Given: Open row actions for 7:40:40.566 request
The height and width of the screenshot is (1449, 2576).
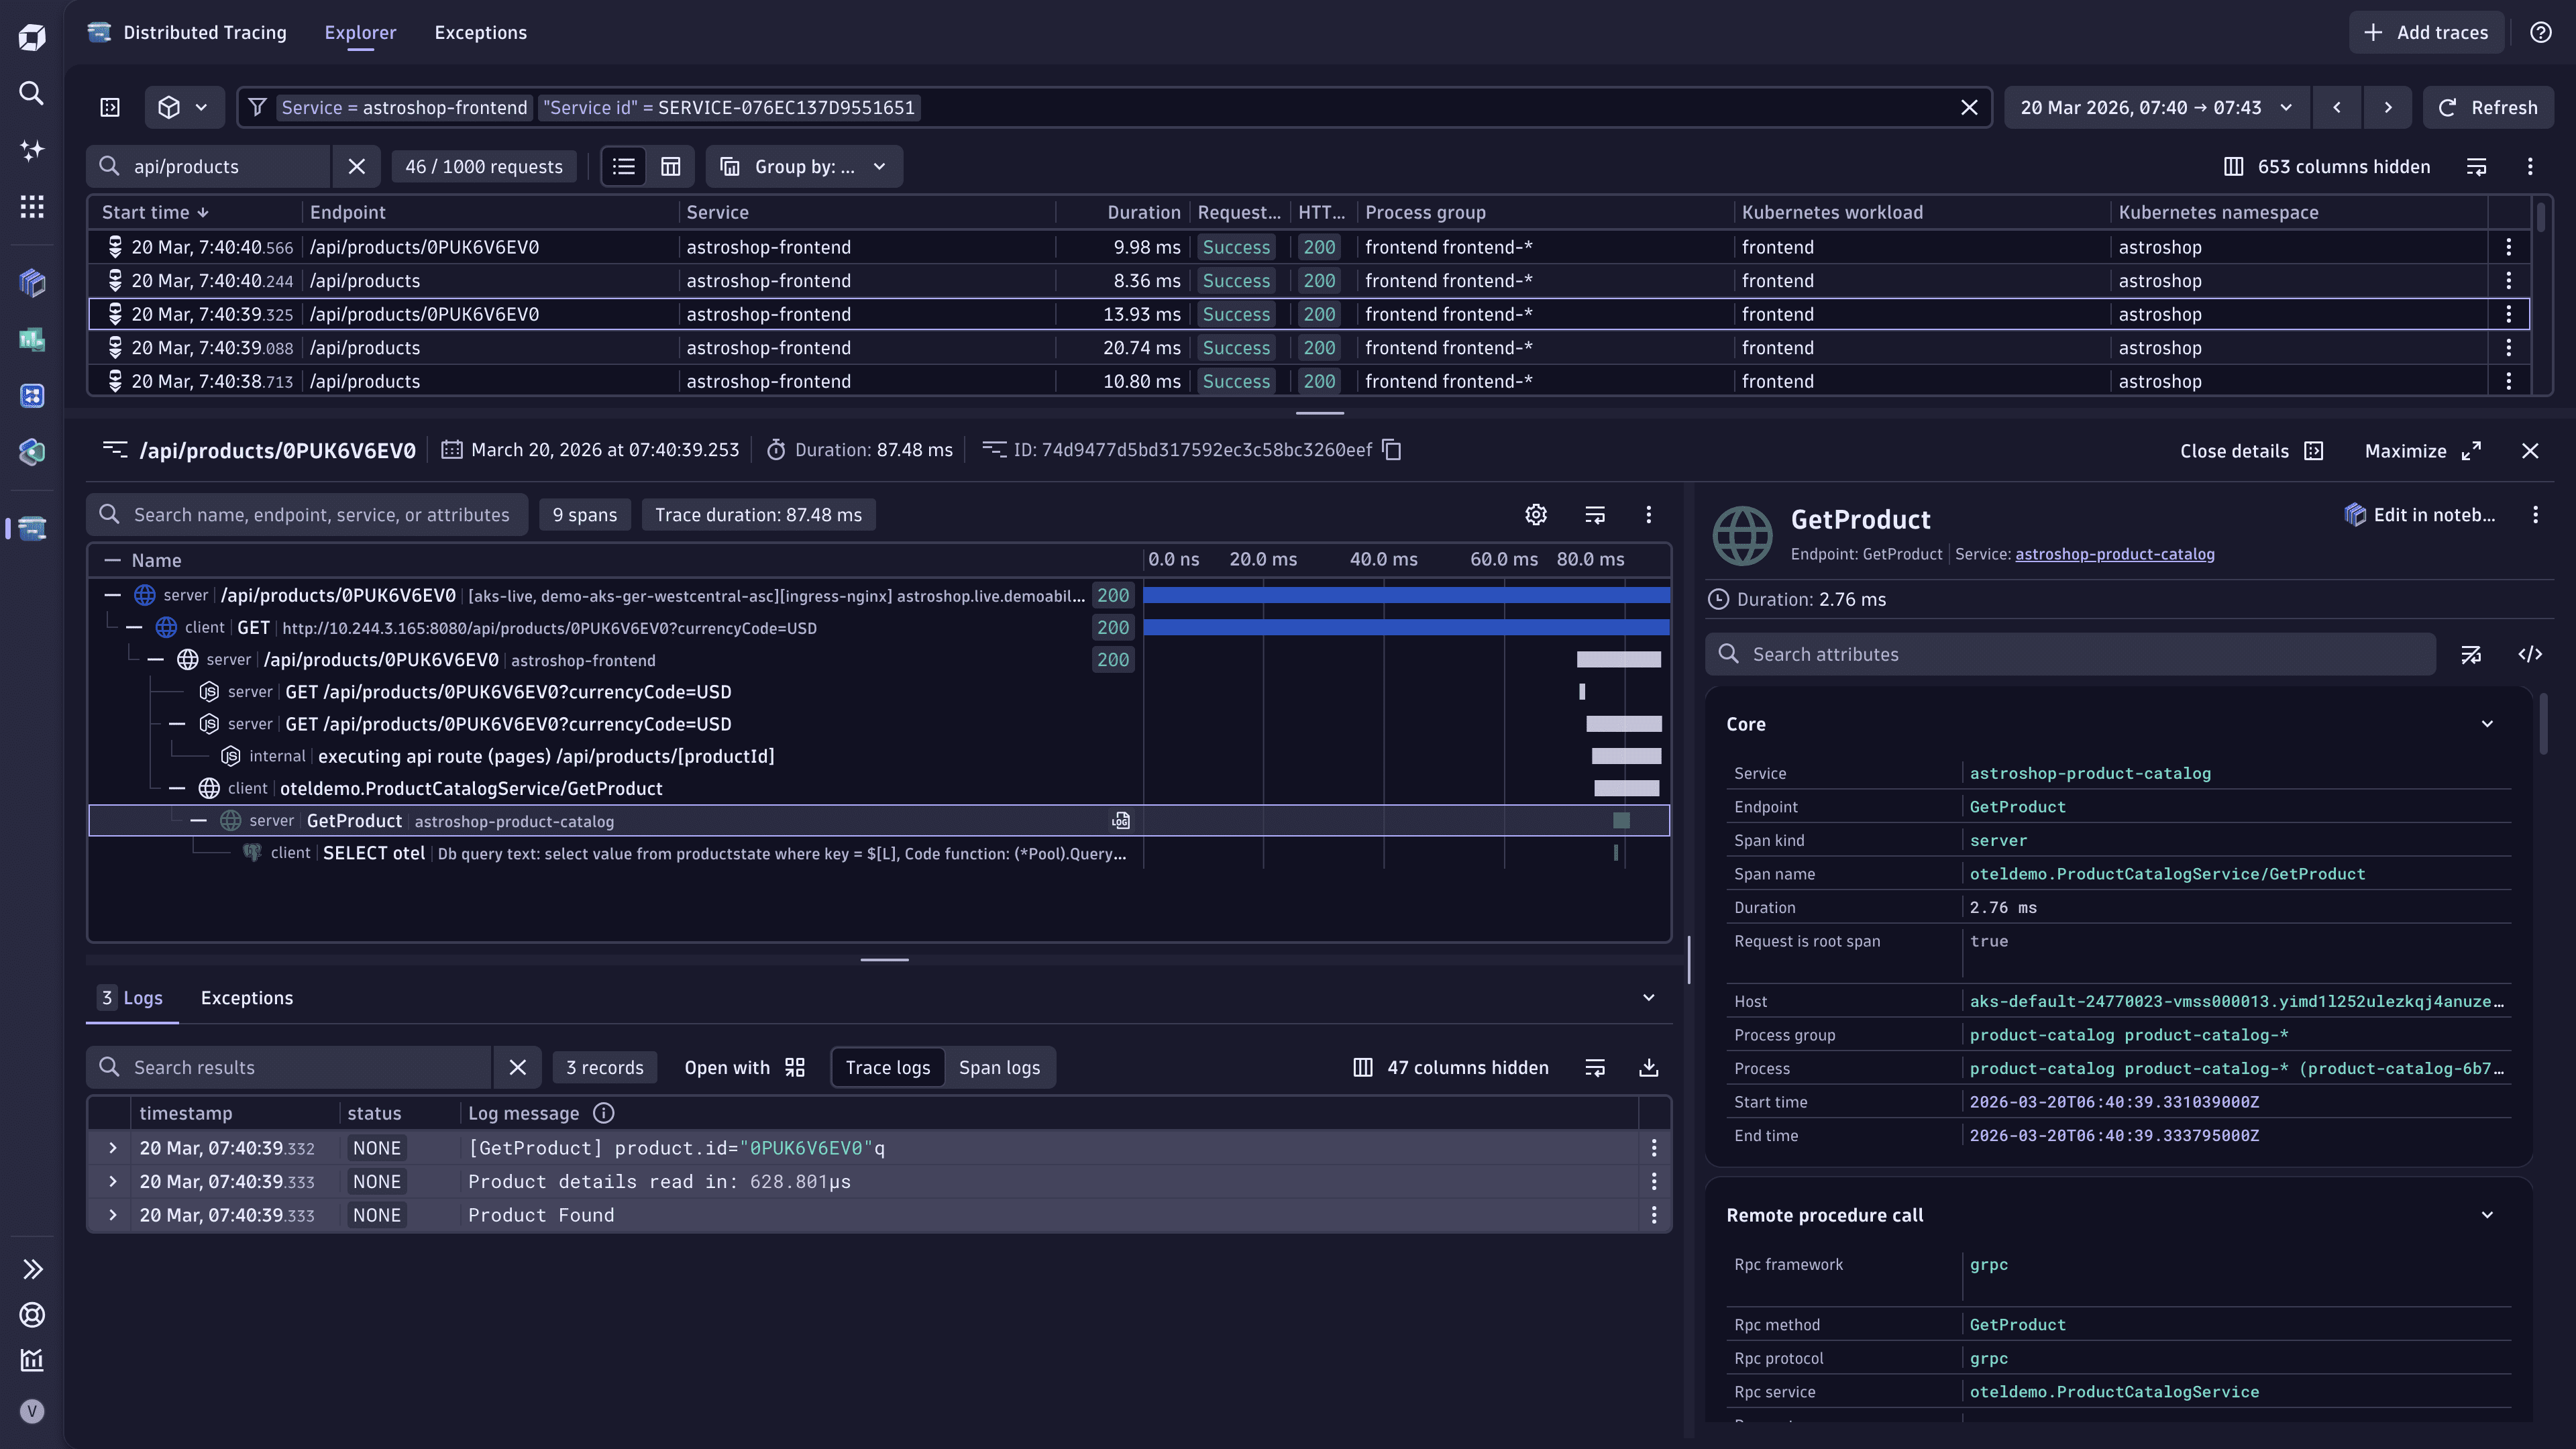Looking at the screenshot, I should tap(2509, 247).
